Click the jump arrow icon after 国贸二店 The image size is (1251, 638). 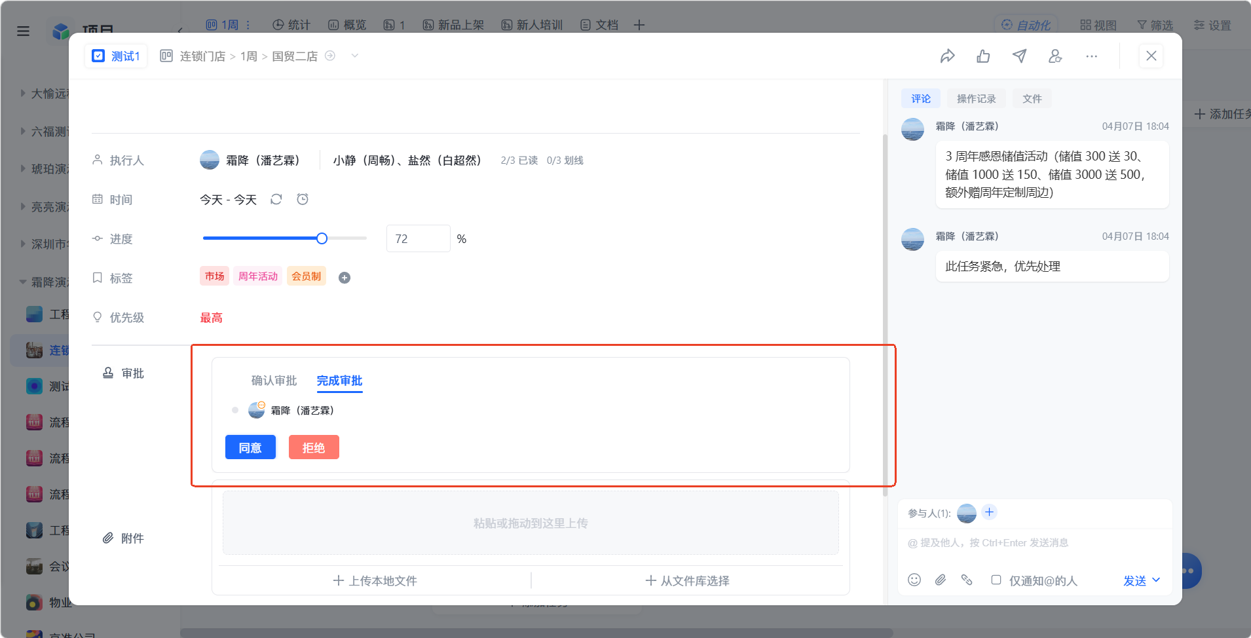[330, 56]
